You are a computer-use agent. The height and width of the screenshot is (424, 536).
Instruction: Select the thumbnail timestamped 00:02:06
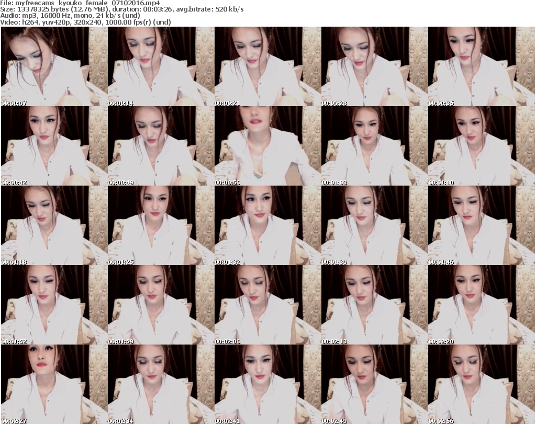point(267,305)
